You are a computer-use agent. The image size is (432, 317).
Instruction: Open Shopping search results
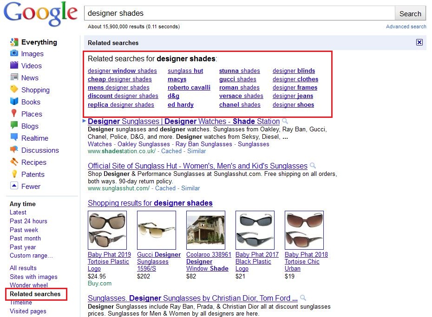click(x=36, y=90)
